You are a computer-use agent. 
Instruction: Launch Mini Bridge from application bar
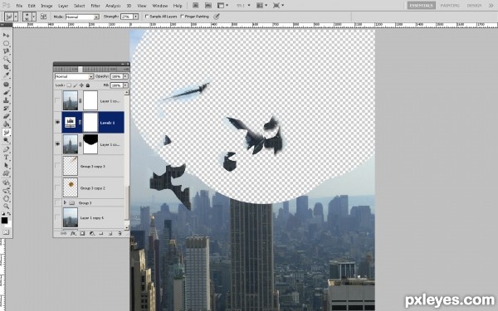tap(208, 6)
